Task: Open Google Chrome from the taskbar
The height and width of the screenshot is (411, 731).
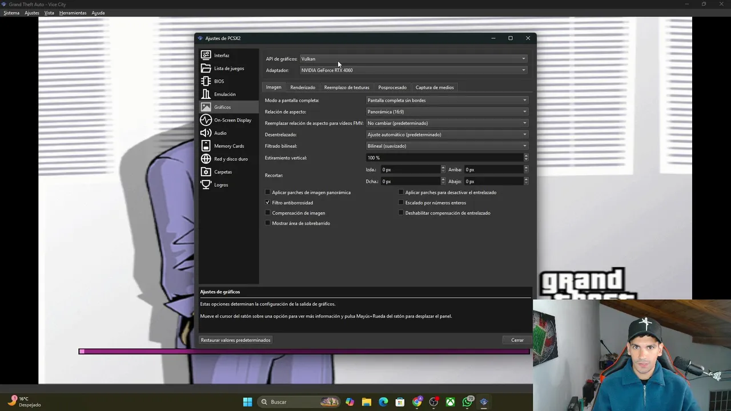Action: pos(417,402)
